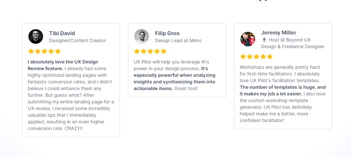Viewport: 351px width, 157px height.
Task: Click fifth star in Jeremy Miller's rating
Action: tap(270, 57)
